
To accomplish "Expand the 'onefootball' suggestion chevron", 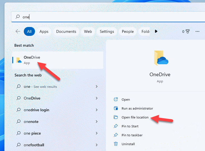I will coord(96,145).
